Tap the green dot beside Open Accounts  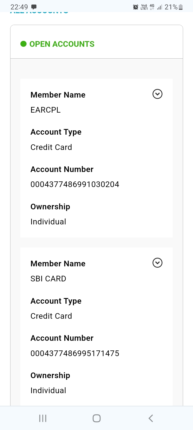[x=24, y=44]
